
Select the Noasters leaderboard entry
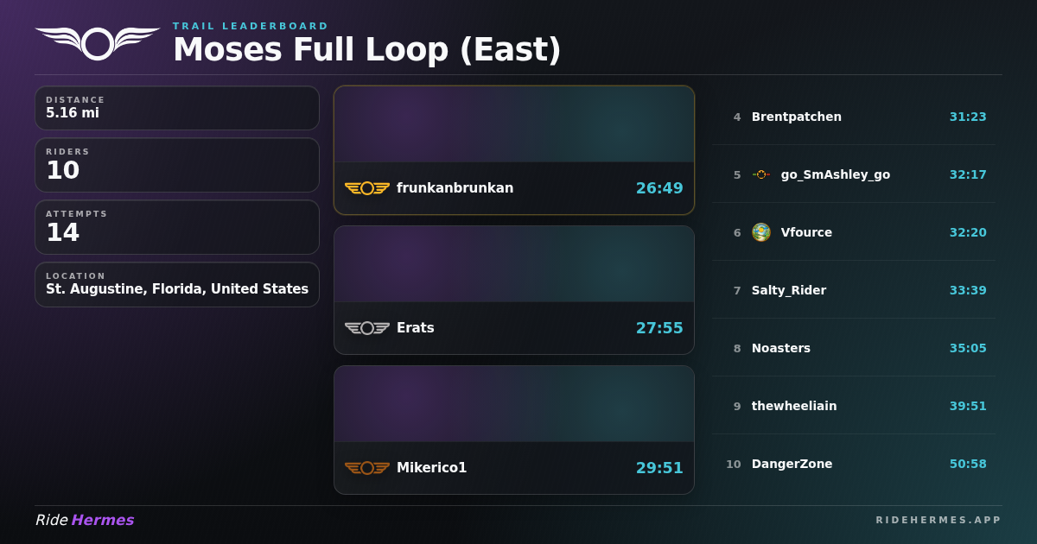coord(853,348)
